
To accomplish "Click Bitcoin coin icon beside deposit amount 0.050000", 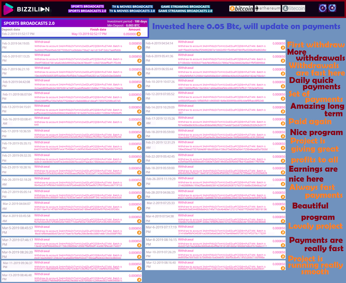I will pos(139,34).
